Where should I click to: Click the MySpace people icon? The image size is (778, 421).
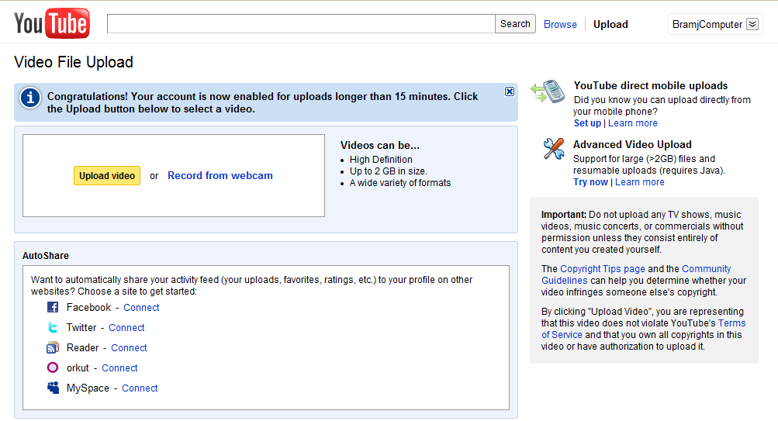(53, 388)
